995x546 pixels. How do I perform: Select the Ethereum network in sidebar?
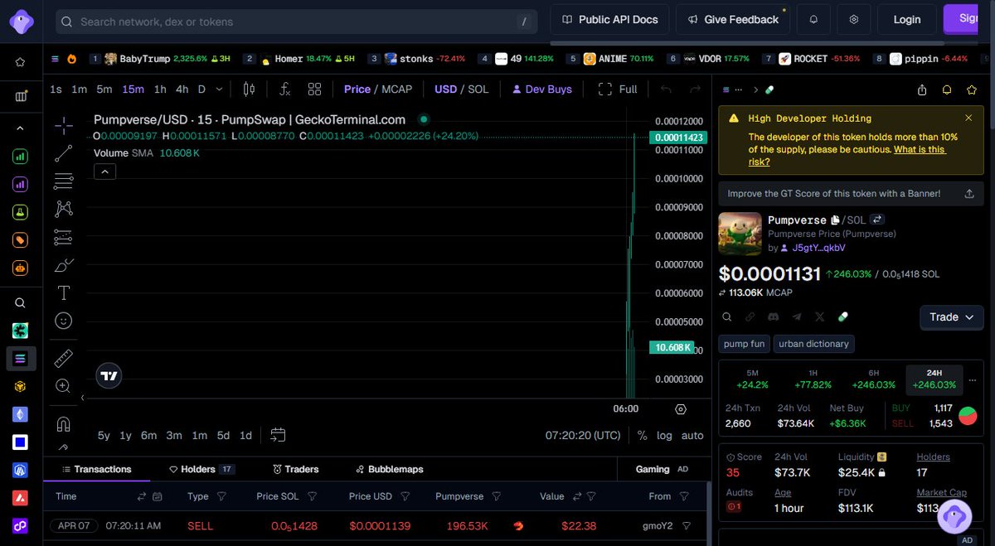click(21, 414)
